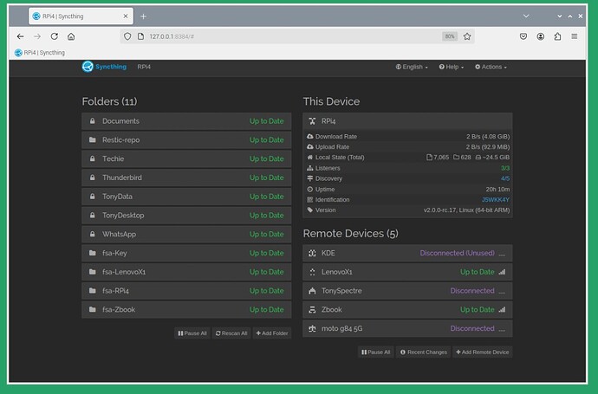Viewport: 598px width, 394px height.
Task: Click the moto g84 5G device icon
Action: [x=312, y=328]
